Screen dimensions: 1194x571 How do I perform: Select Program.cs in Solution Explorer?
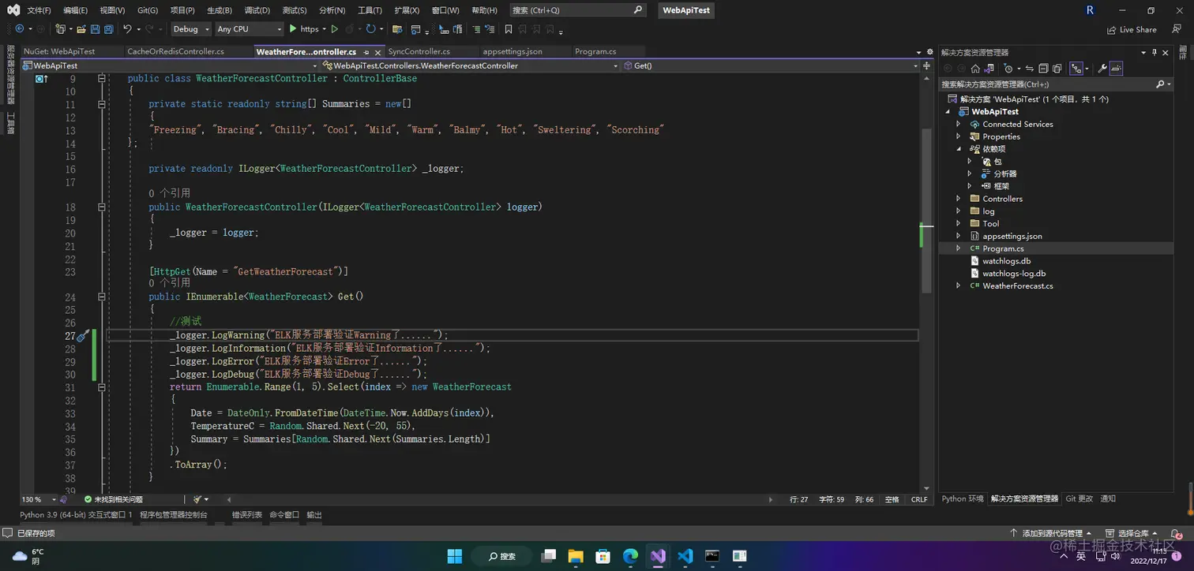(x=1003, y=248)
